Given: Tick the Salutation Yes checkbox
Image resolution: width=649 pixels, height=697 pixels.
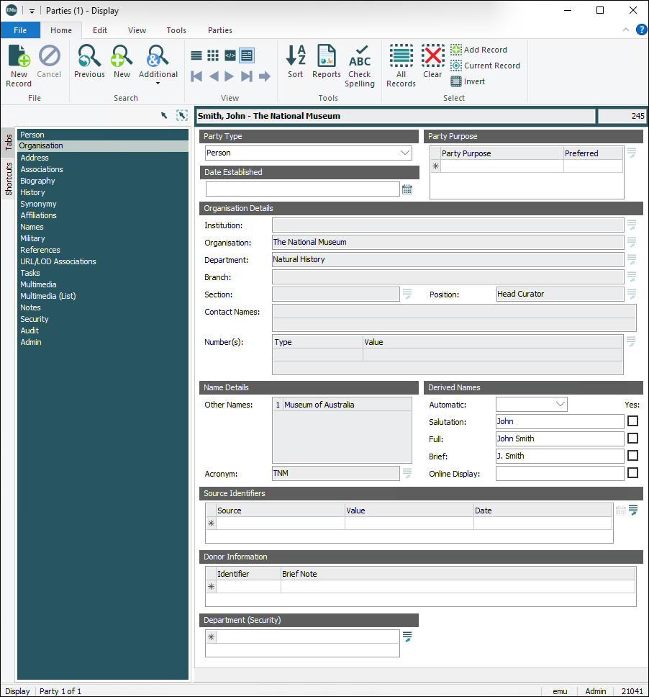Looking at the screenshot, I should (632, 421).
